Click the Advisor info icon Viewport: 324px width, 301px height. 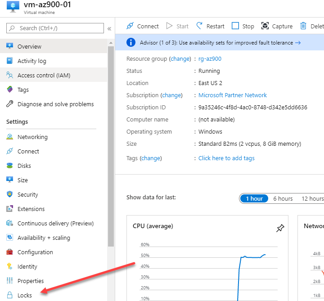(131, 43)
